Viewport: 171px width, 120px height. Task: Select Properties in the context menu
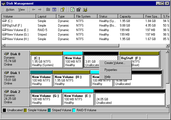[111, 70]
